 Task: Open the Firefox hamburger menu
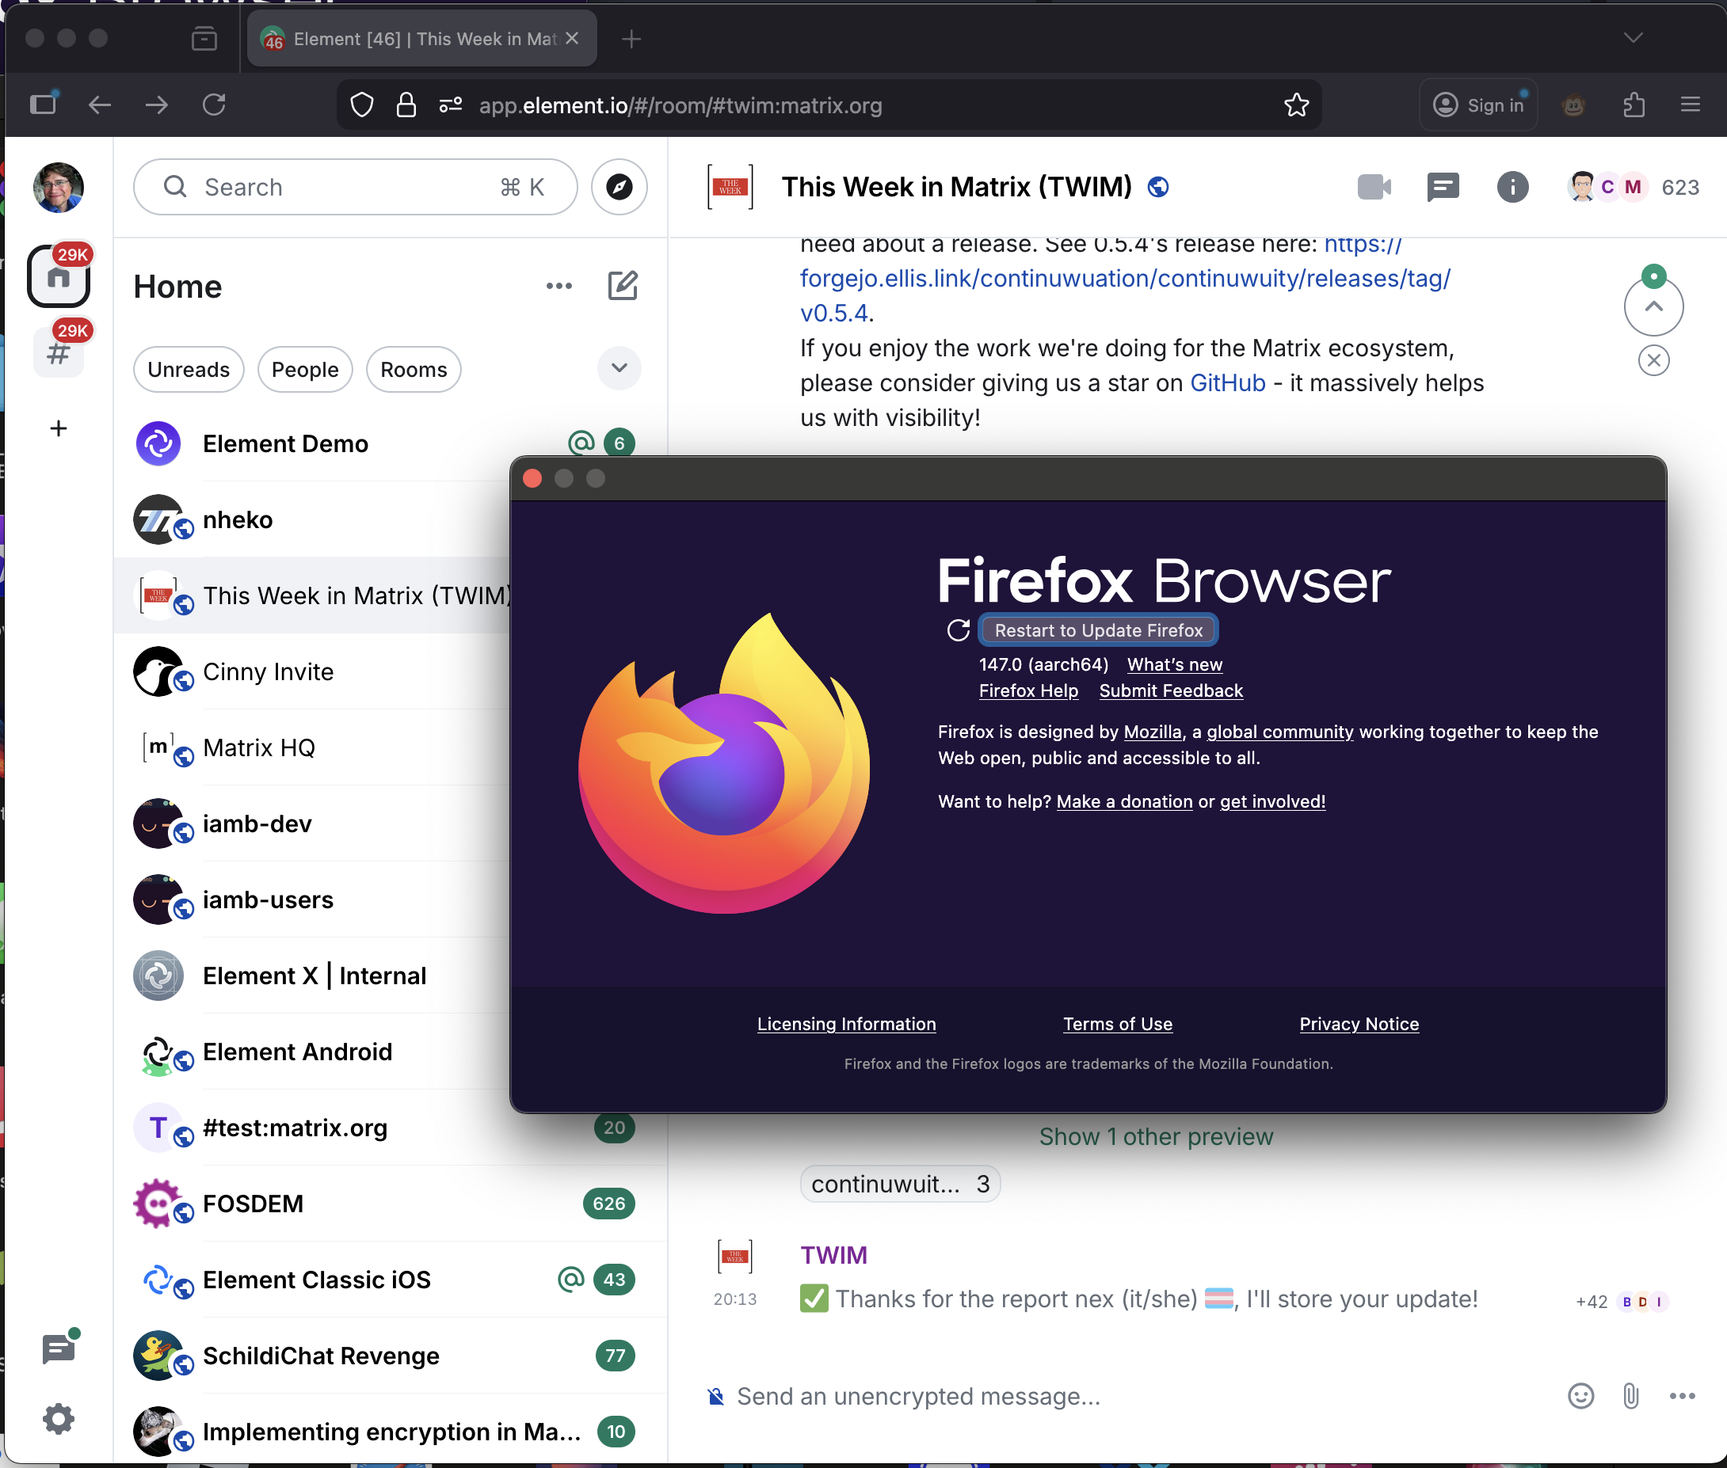point(1691,105)
